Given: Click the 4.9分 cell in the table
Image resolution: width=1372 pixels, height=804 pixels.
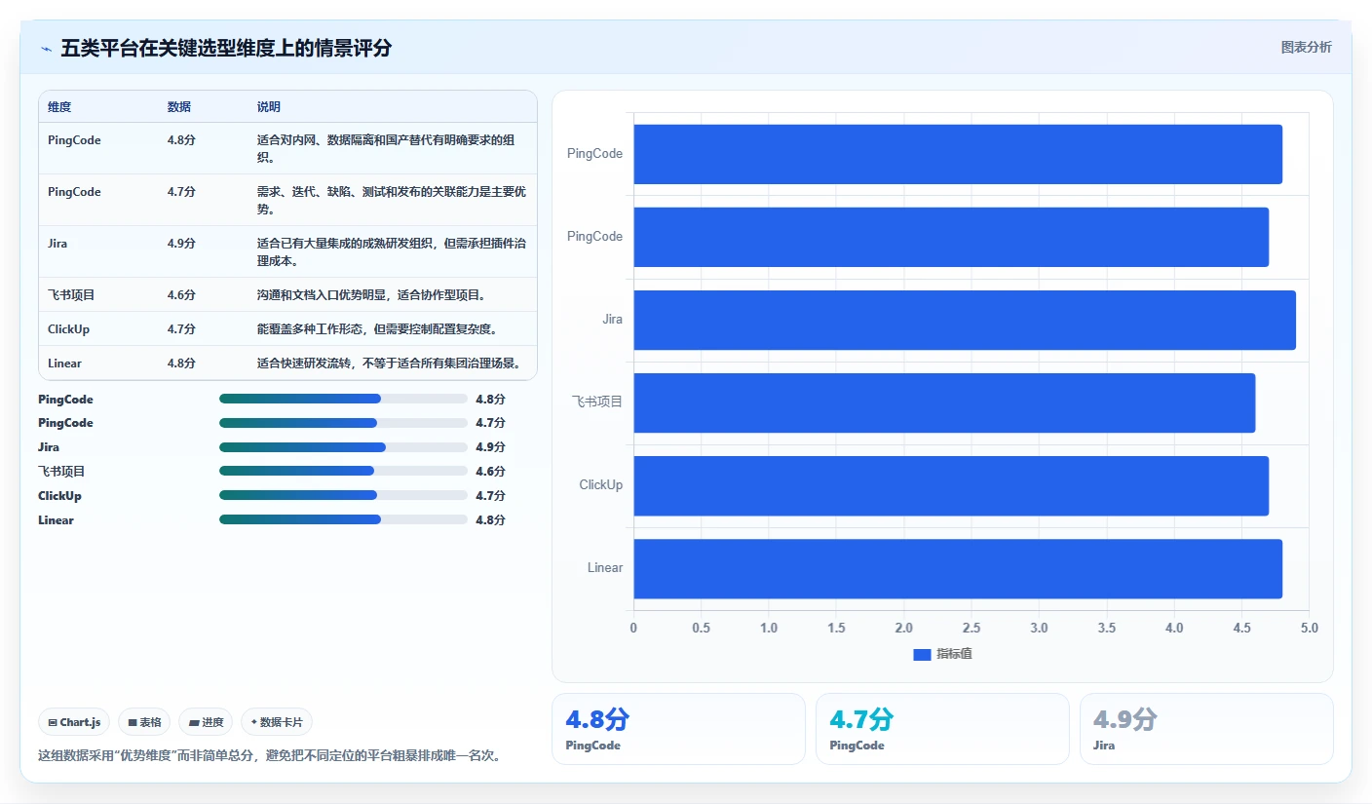Looking at the screenshot, I should coord(181,244).
